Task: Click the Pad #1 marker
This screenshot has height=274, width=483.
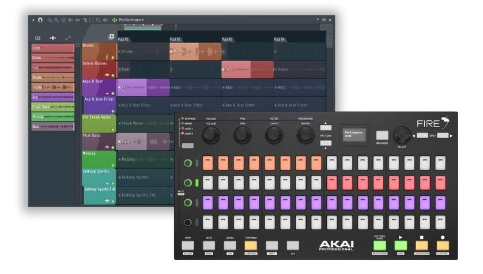Action: coord(123,39)
